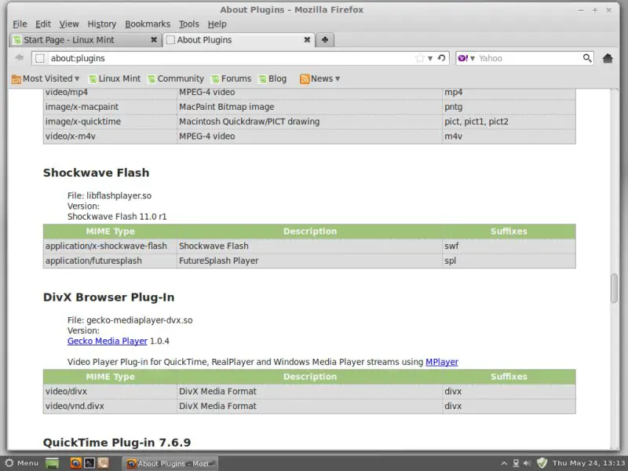Follow the Gecko Media Player link

pyautogui.click(x=108, y=341)
